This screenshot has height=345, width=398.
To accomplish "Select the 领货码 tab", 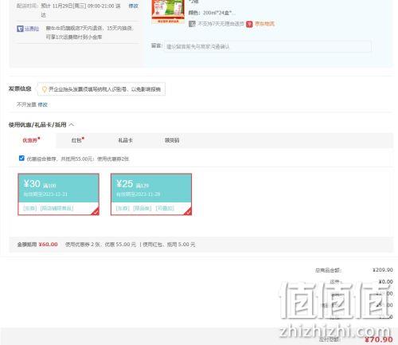I will point(172,140).
